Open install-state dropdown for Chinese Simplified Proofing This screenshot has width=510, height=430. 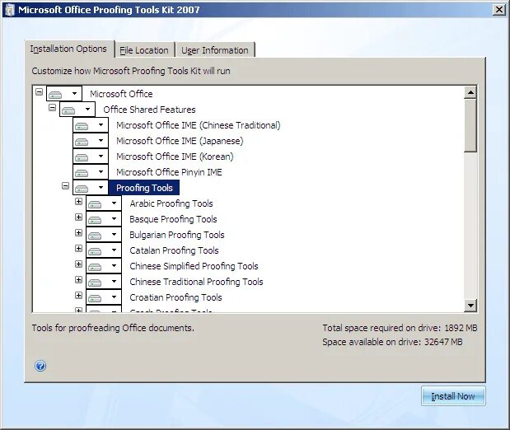click(104, 266)
